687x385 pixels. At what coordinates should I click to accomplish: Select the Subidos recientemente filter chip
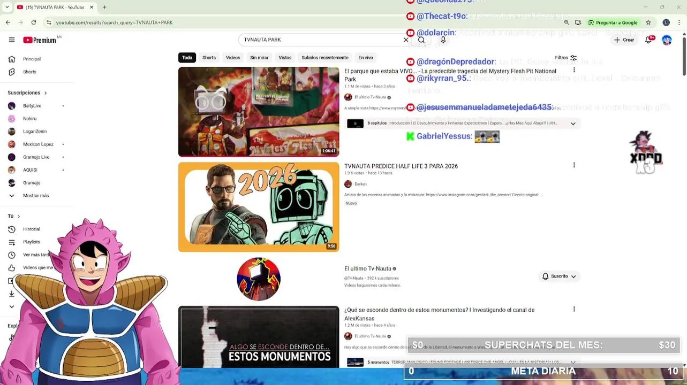[x=325, y=57]
